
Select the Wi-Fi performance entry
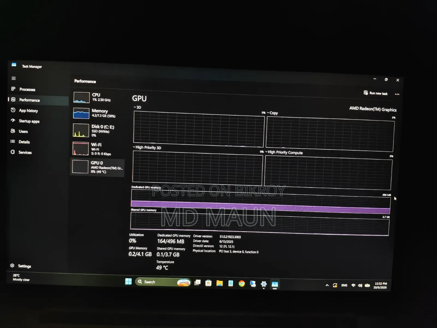98,149
